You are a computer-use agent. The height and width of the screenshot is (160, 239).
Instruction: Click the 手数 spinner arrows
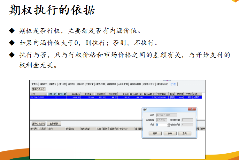[168, 125]
